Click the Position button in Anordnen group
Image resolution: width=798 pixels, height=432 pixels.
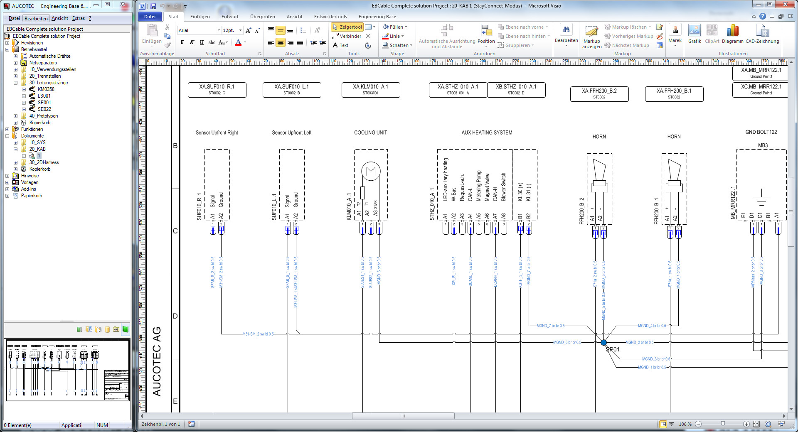[486, 35]
